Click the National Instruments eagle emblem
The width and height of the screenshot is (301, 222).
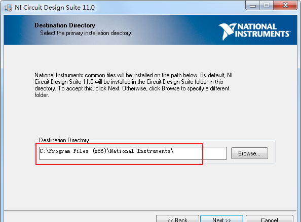(227, 31)
